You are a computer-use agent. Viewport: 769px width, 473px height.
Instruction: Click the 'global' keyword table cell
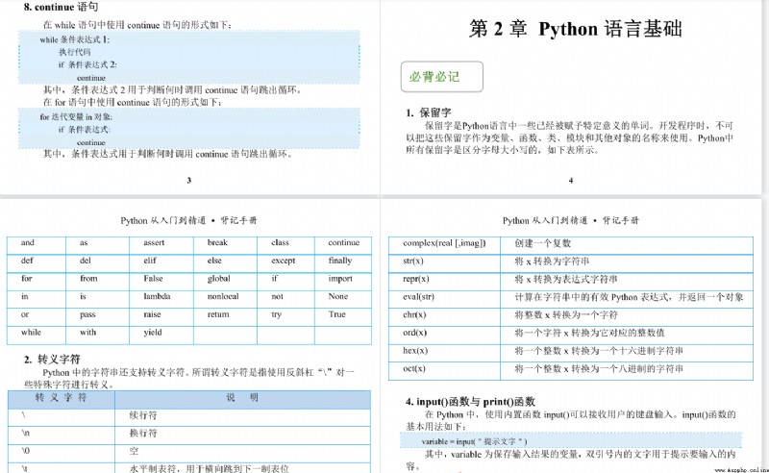click(x=225, y=282)
